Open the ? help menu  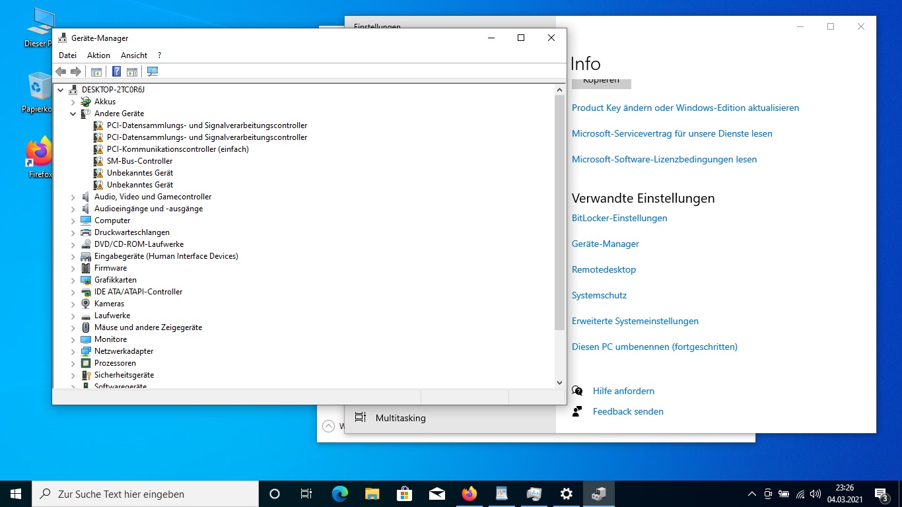(x=159, y=55)
